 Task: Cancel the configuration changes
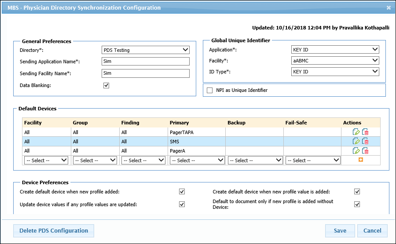tap(372, 231)
